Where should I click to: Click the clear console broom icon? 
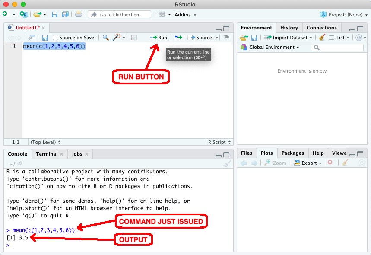tap(226, 164)
